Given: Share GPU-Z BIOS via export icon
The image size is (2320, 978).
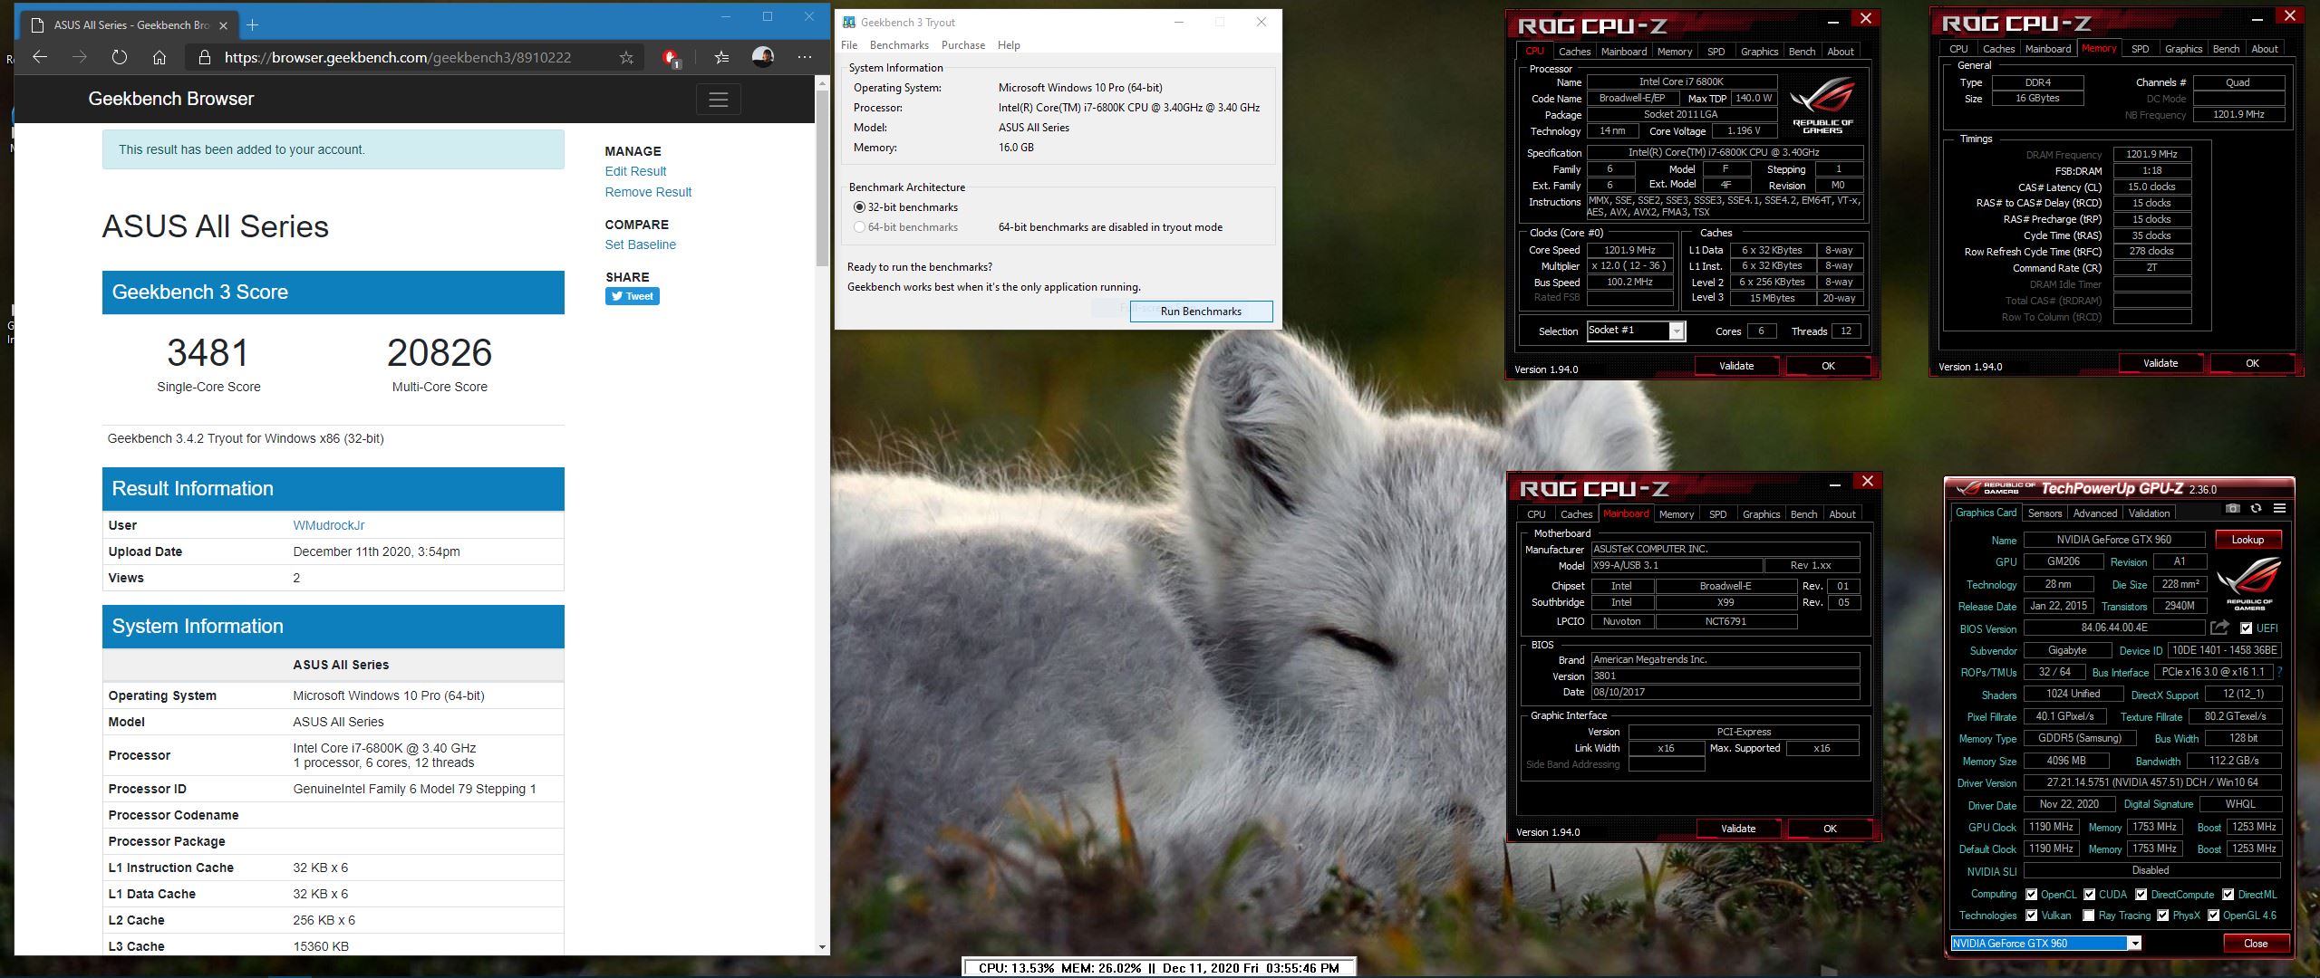Looking at the screenshot, I should [2219, 628].
